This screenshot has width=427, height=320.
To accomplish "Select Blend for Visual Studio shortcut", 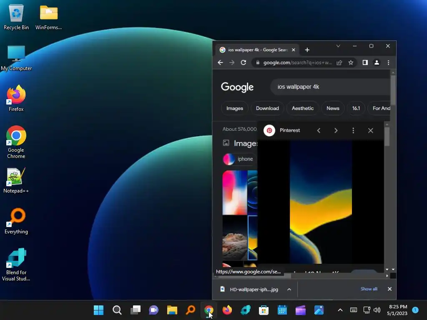I will coord(16,265).
